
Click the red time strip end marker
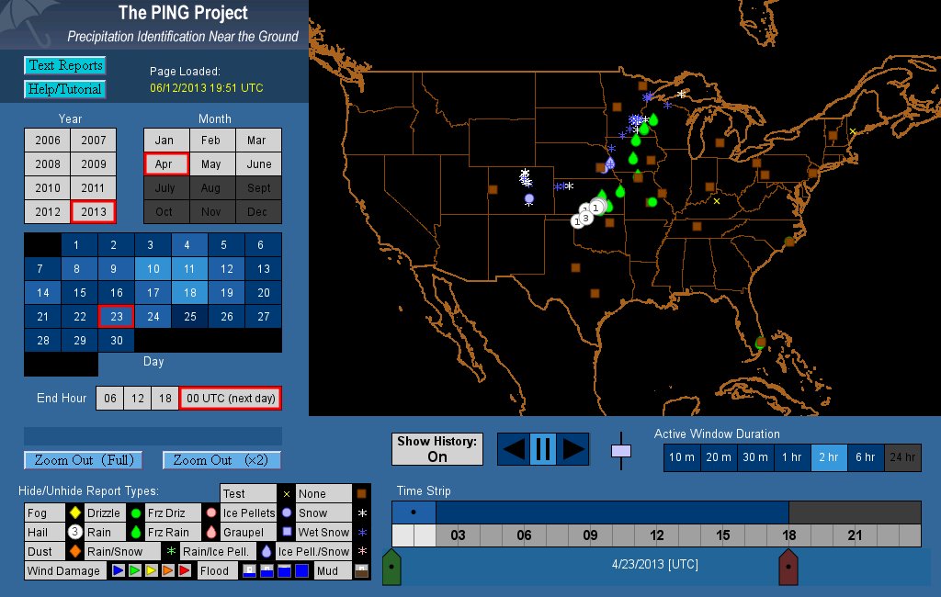tap(788, 568)
